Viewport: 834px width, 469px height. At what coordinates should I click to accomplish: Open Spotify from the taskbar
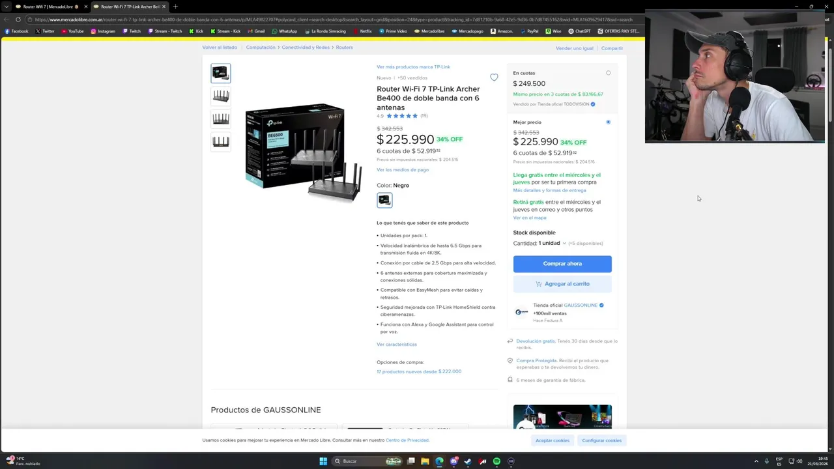click(496, 461)
